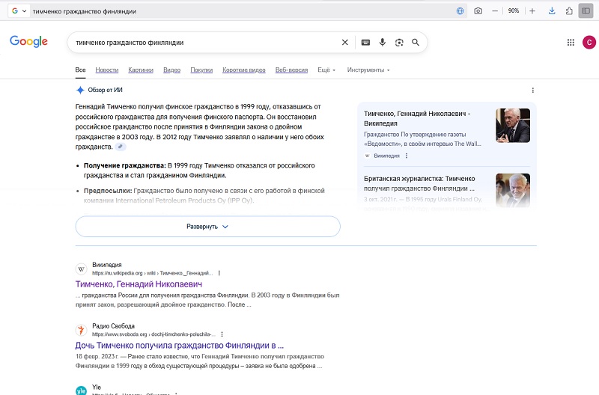Open result Тимченко, Геннадий Николаевич
Image resolution: width=599 pixels, height=395 pixels.
click(139, 284)
